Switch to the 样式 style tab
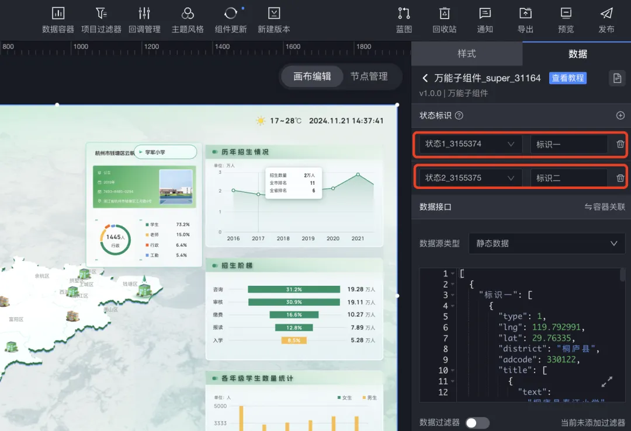Image resolution: width=631 pixels, height=431 pixels. (467, 54)
